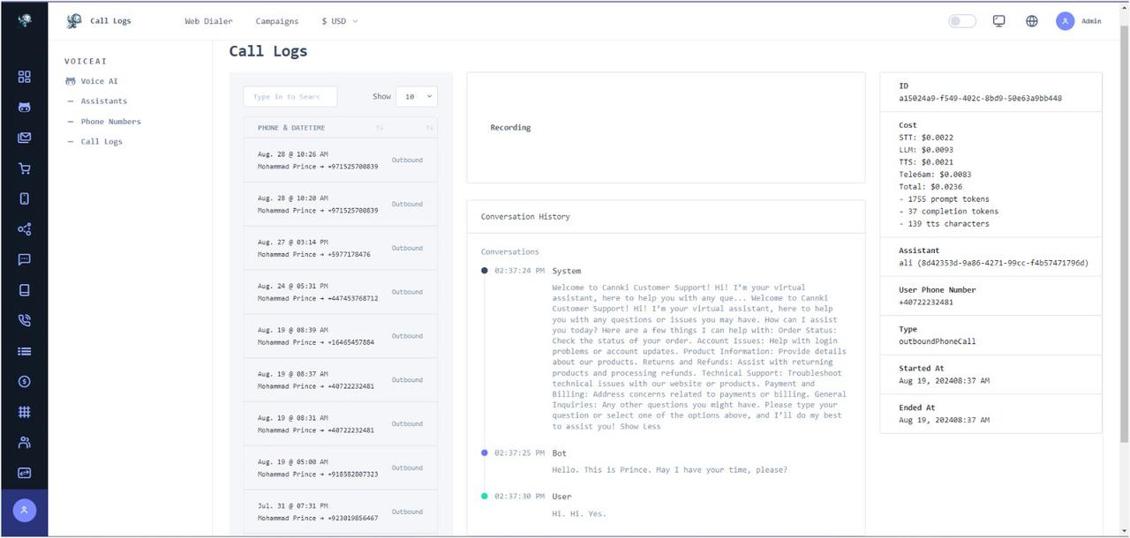Image resolution: width=1130 pixels, height=538 pixels.
Task: Click inside the call logs search field
Action: (x=290, y=96)
